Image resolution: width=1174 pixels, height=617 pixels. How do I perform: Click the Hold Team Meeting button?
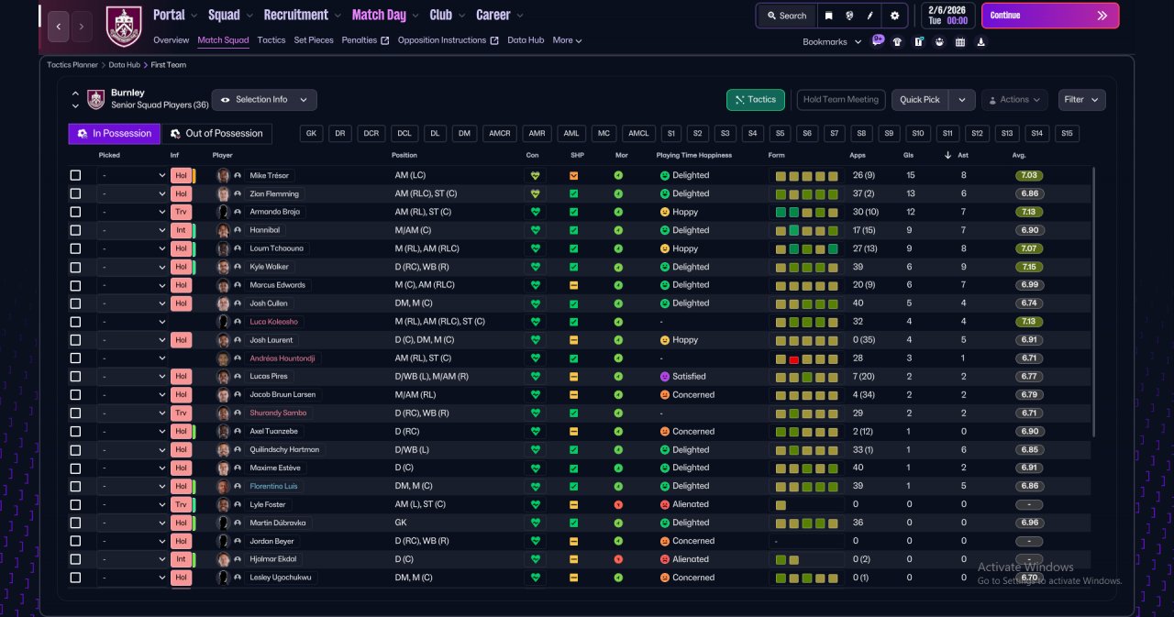click(841, 99)
